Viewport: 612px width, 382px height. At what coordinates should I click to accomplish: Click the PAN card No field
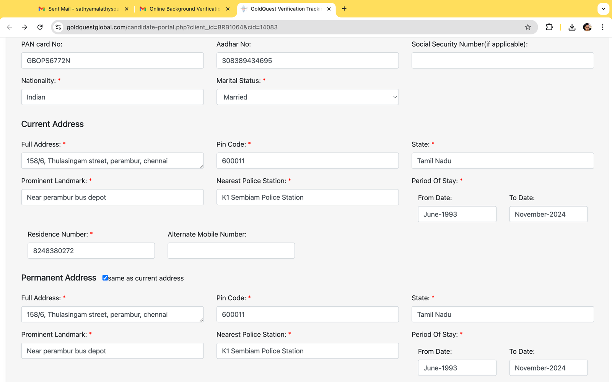(x=112, y=61)
